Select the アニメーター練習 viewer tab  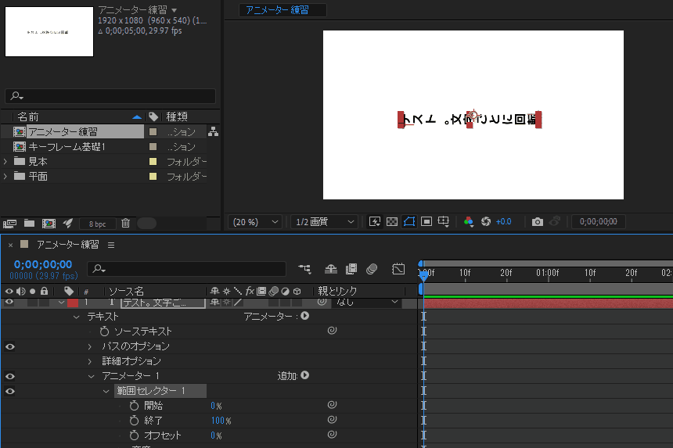277,10
